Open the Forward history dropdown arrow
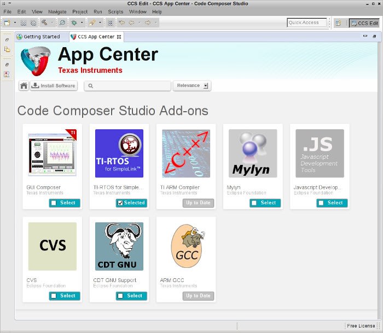This screenshot has width=383, height=333. click(x=155, y=23)
